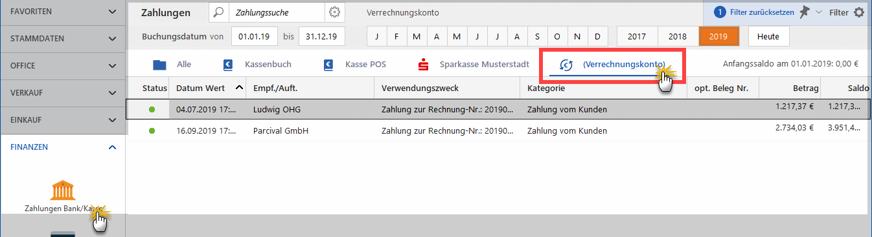Viewport: 872px width, 237px height.
Task: Open the Zahlungen Bank/Kasse icon
Action: click(62, 191)
